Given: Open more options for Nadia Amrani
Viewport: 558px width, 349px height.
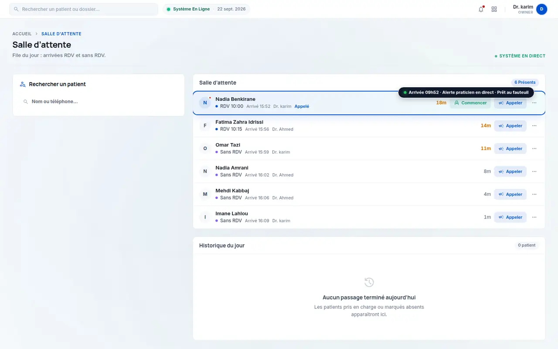Looking at the screenshot, I should pos(534,171).
